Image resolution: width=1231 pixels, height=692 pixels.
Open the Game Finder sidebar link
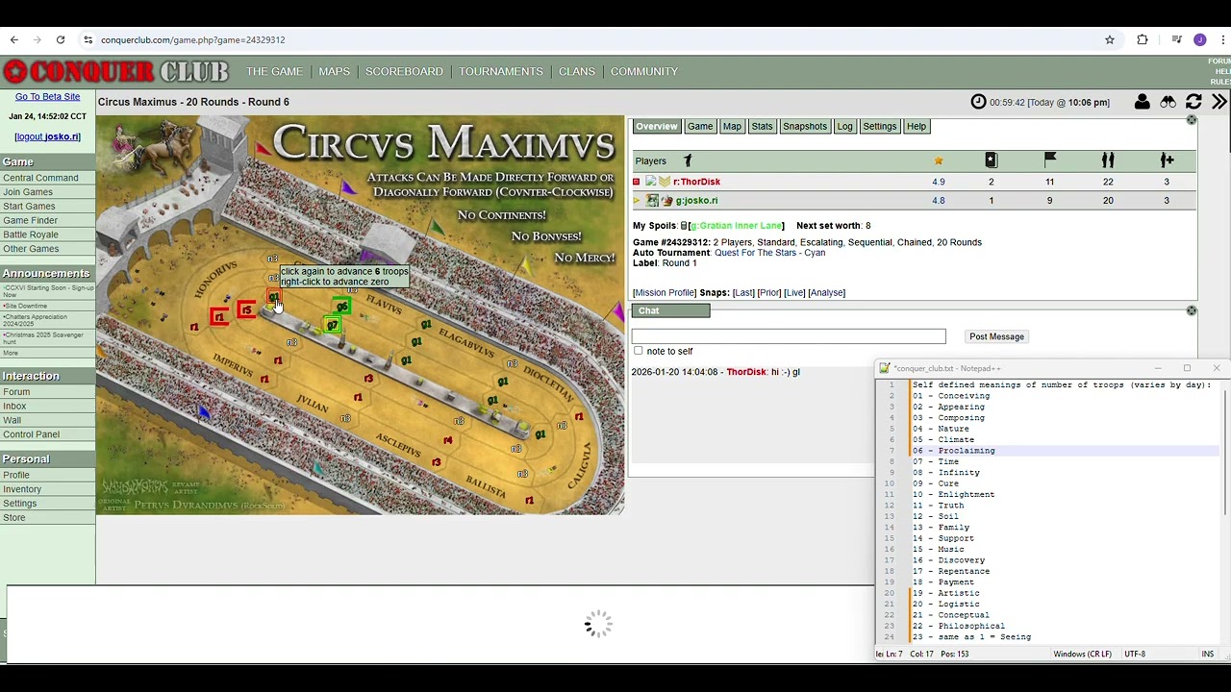(x=30, y=220)
